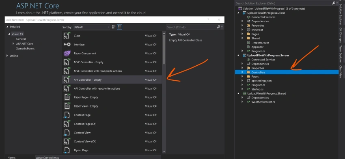Image resolution: width=345 pixels, height=159 pixels.
Task: Select Dependencies under Shared project
Action: tap(260, 98)
